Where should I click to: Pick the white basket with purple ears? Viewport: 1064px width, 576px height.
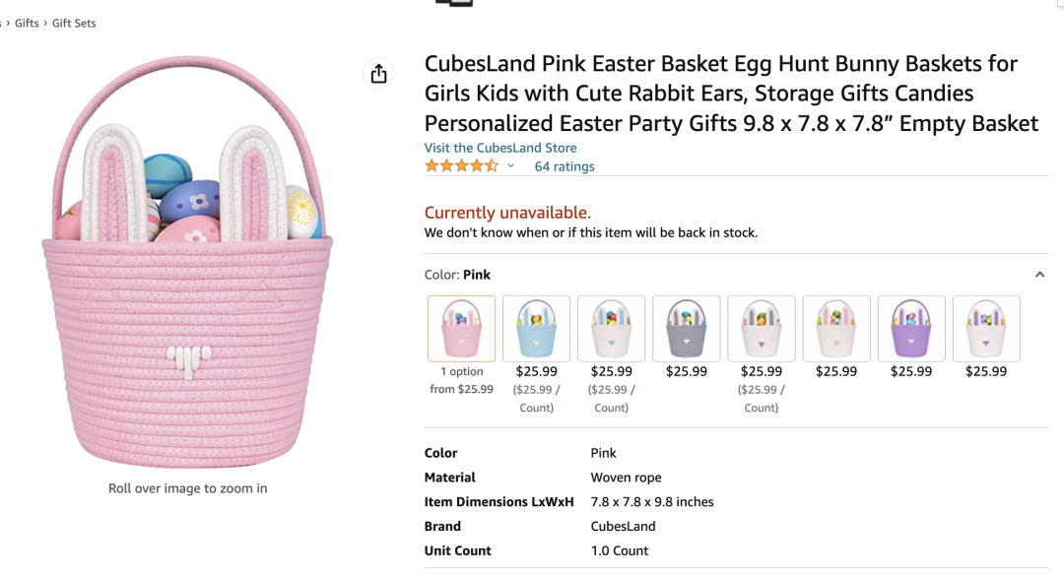[x=985, y=328]
